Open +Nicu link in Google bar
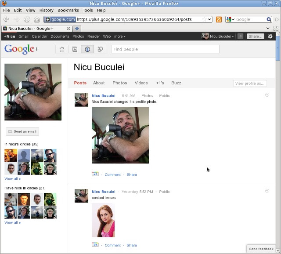The image size is (281, 254). [10, 36]
